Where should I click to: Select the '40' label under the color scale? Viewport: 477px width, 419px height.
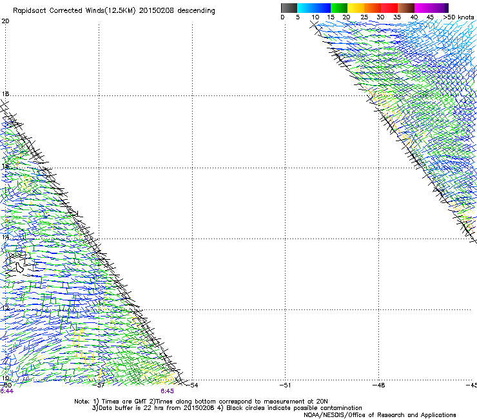(x=414, y=17)
